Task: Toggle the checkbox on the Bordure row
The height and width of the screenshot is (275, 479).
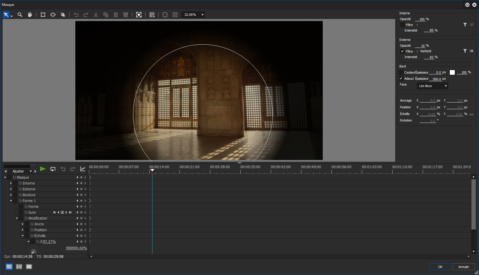Action: (15, 195)
